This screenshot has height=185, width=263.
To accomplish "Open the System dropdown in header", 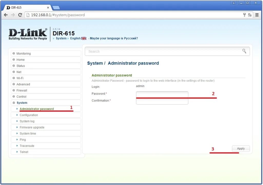I will point(61,38).
